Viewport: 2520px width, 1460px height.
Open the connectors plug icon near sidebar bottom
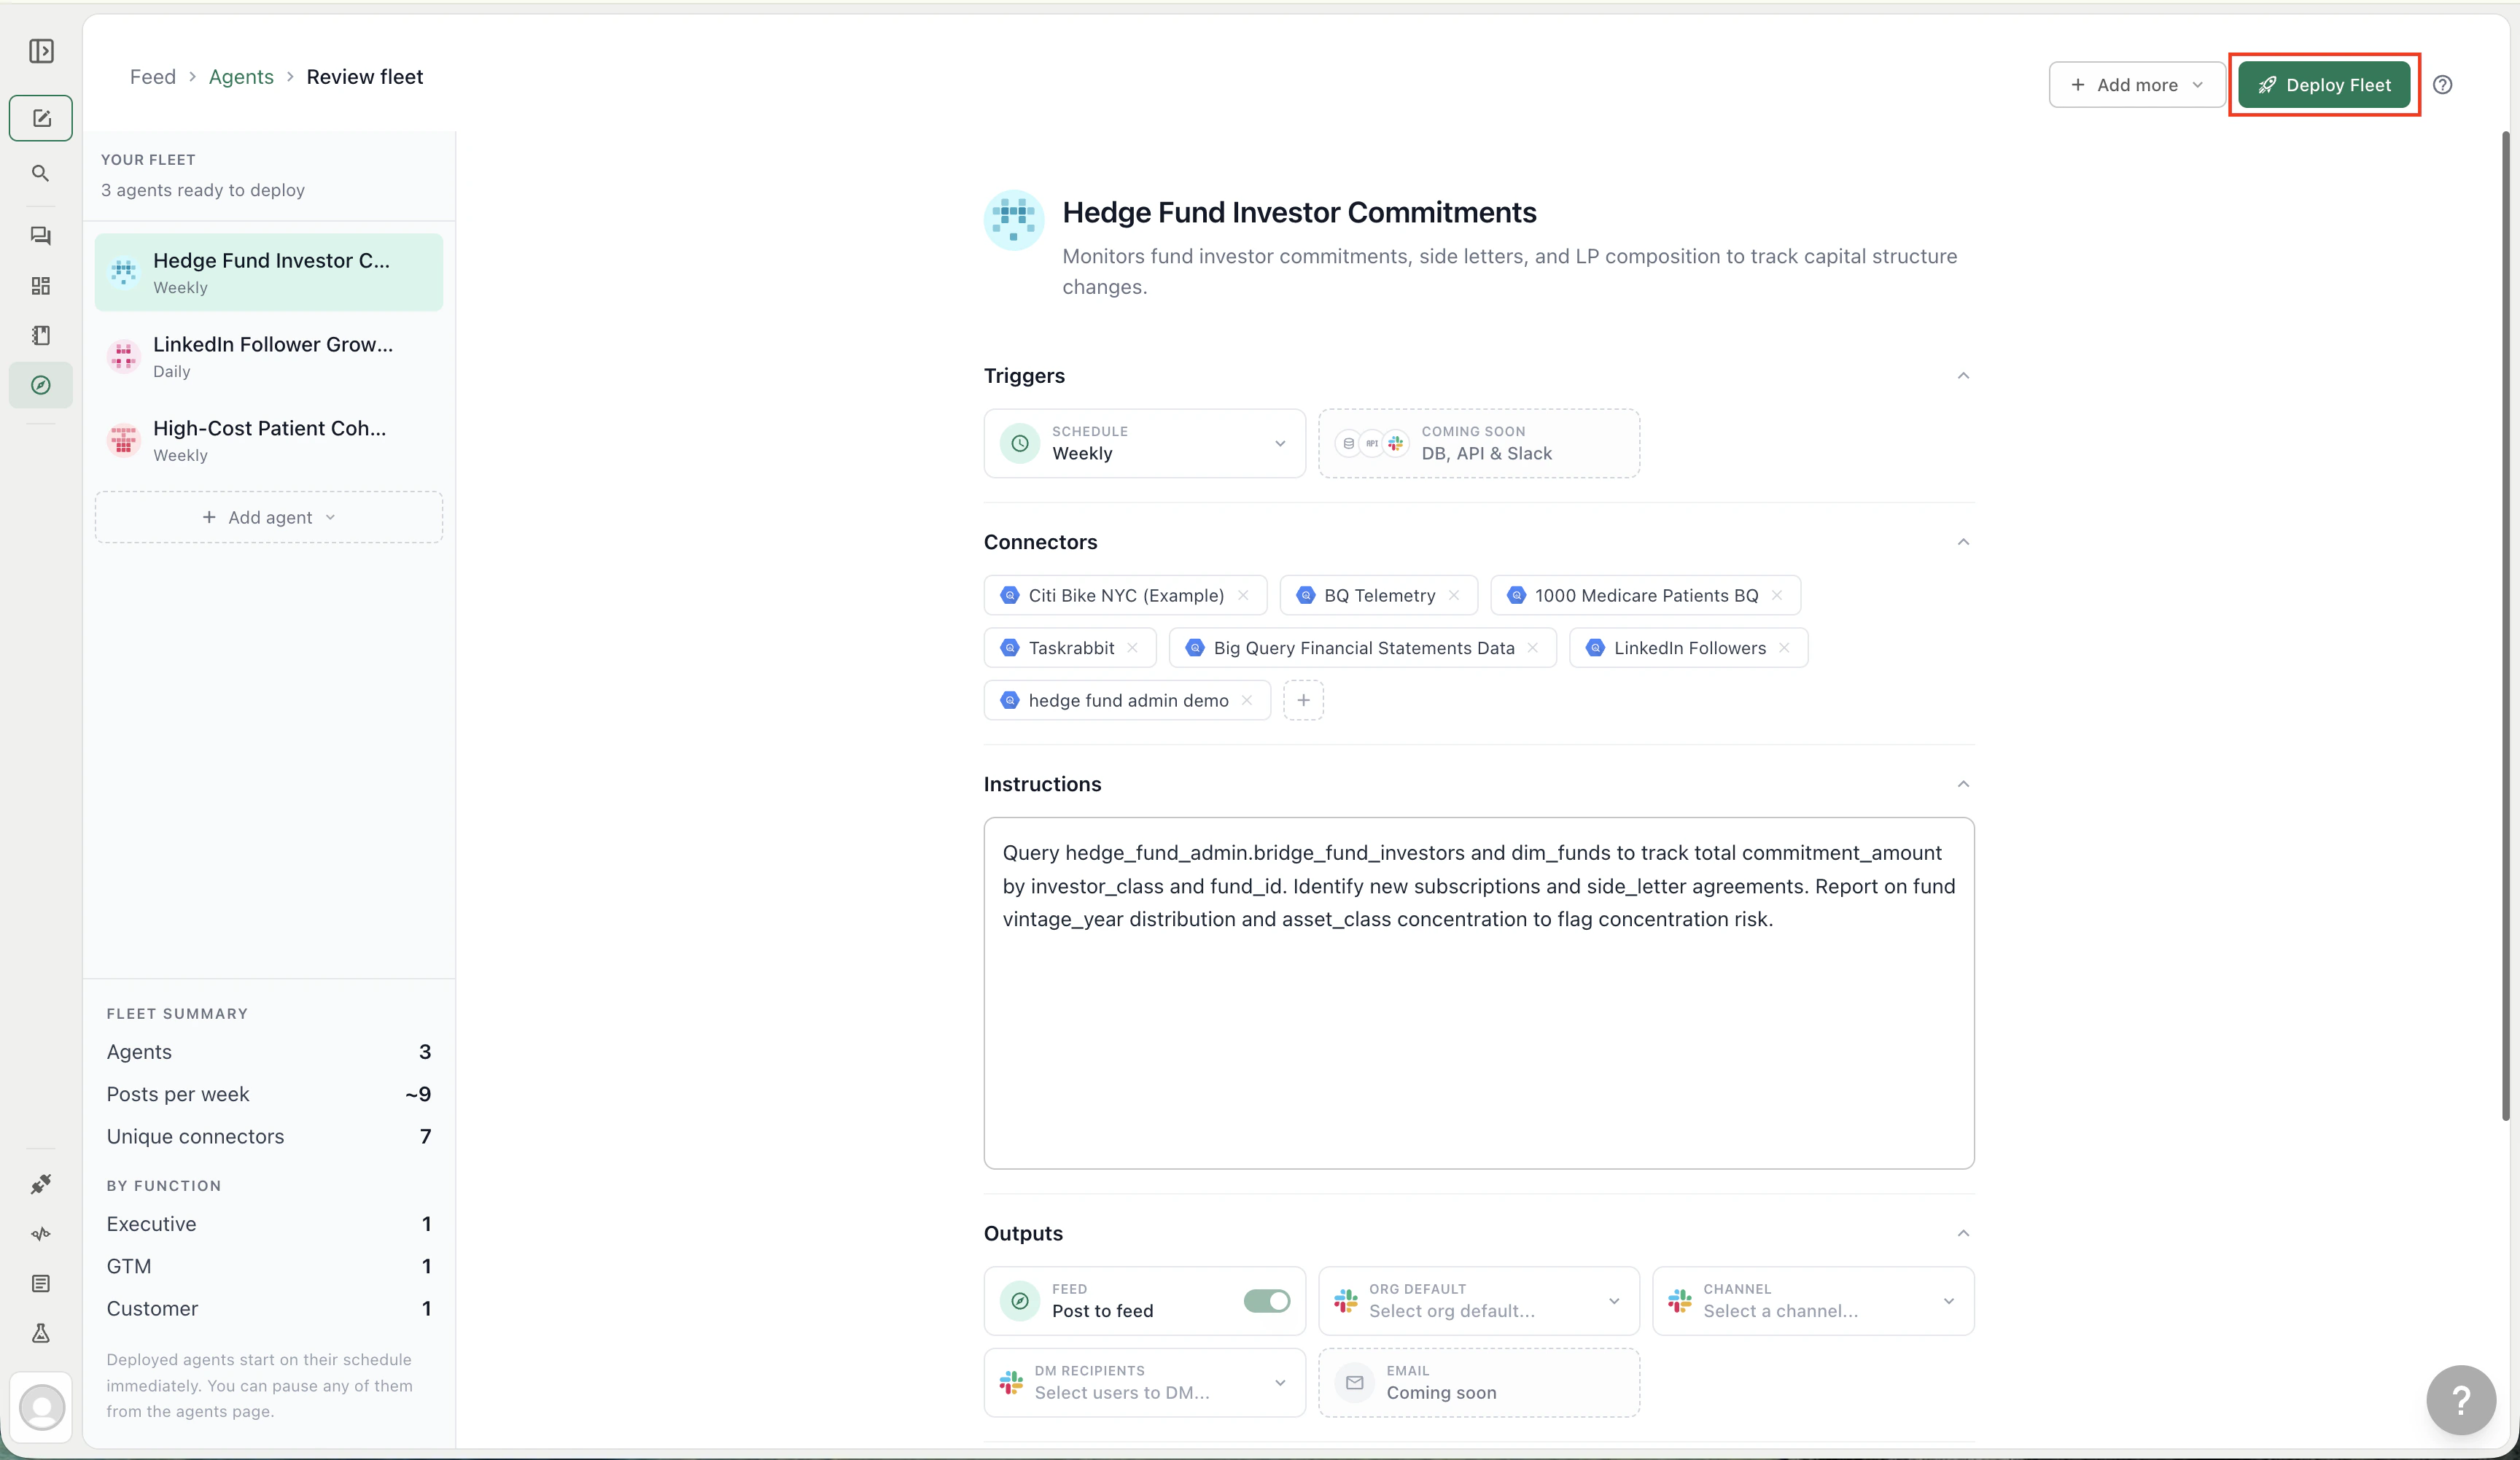click(40, 1184)
